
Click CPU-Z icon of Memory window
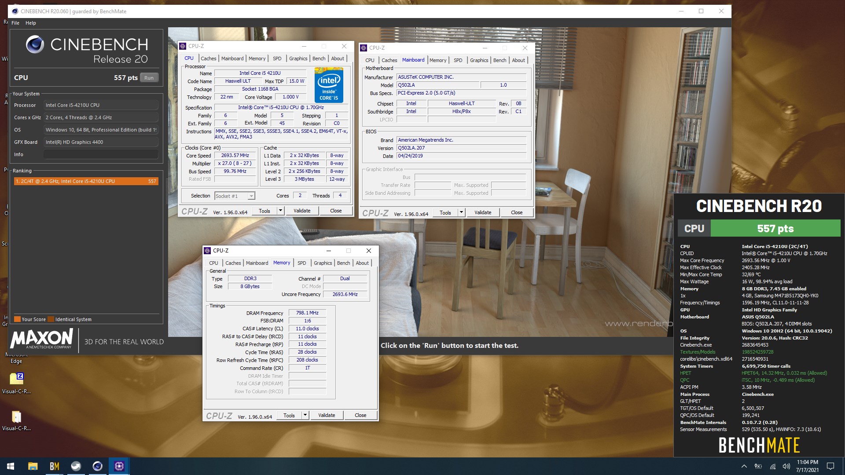[x=207, y=251]
